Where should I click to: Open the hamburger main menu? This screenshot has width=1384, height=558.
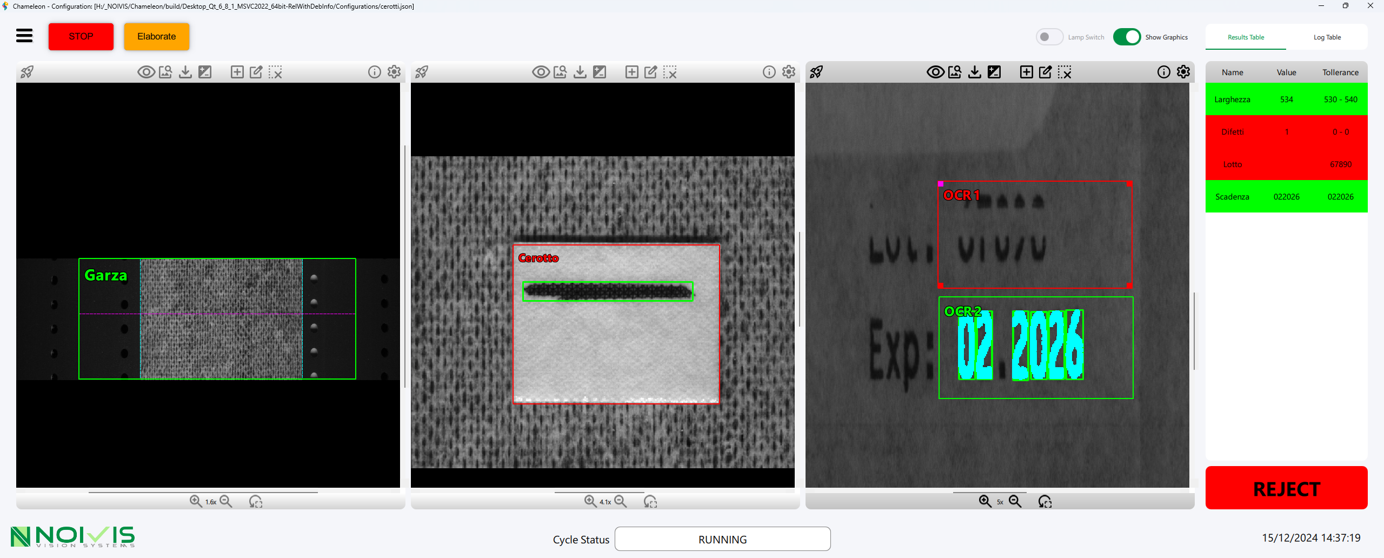click(x=24, y=36)
